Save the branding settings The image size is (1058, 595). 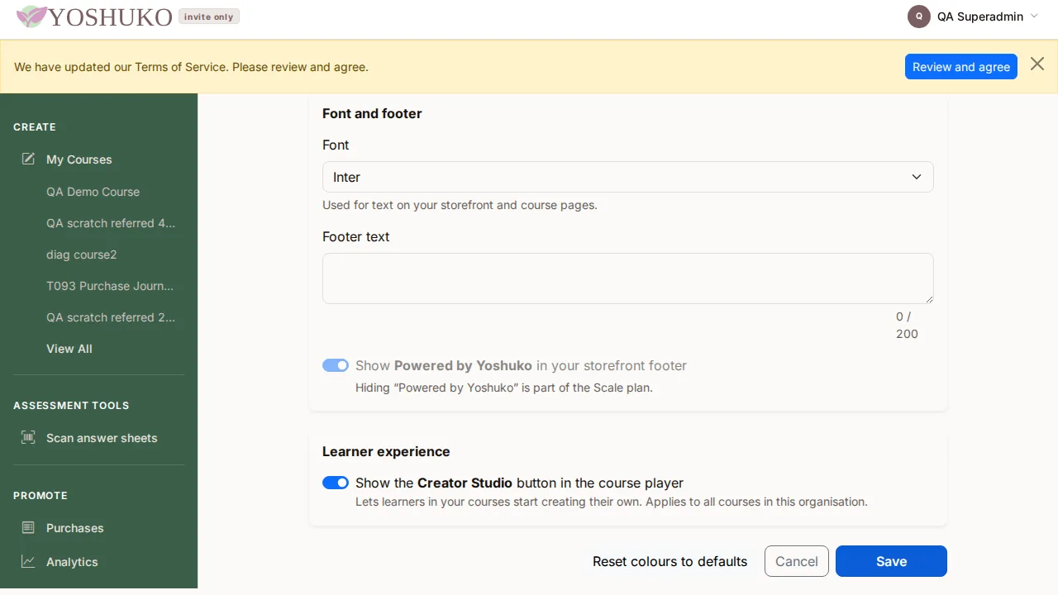[x=891, y=561]
